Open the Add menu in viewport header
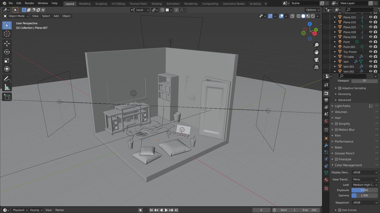The height and width of the screenshot is (213, 380). pyautogui.click(x=56, y=16)
